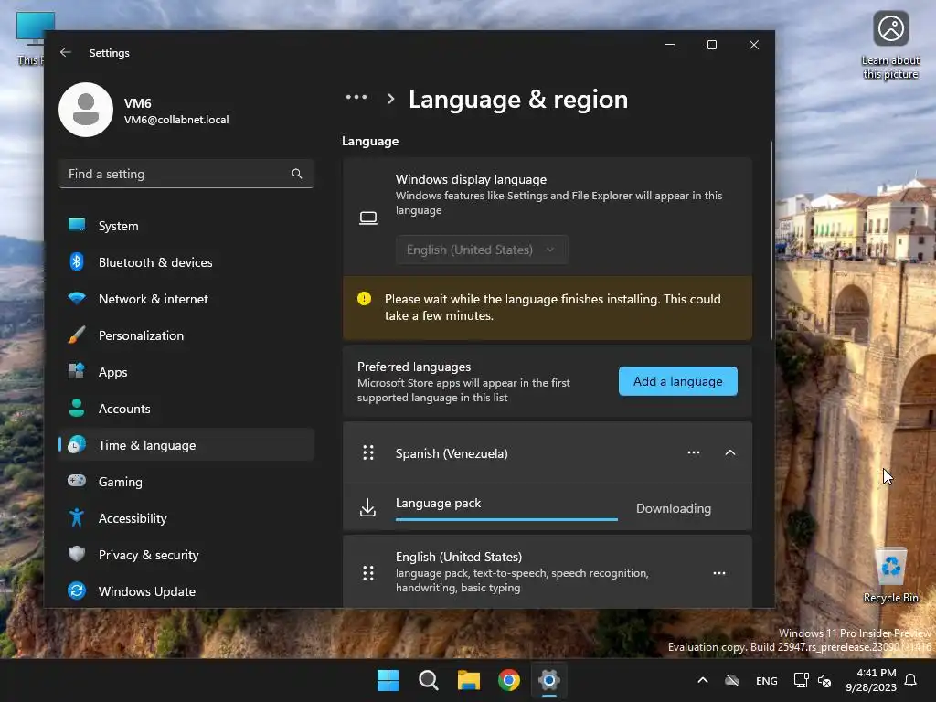
Task: Click the network tray icon
Action: (801, 680)
